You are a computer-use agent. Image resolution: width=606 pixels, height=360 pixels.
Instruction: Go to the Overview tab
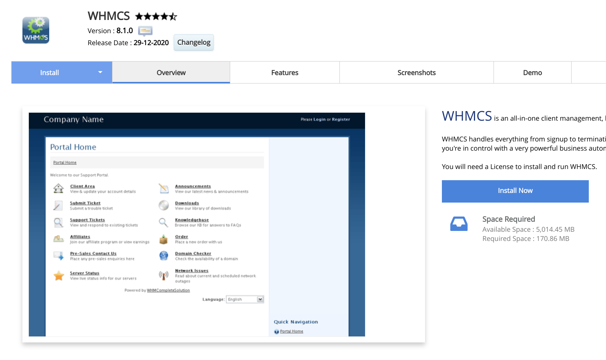click(x=171, y=73)
